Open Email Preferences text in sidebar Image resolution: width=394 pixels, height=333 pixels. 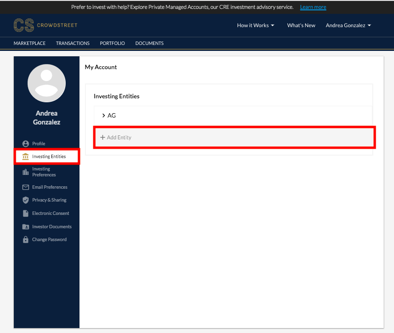[50, 187]
